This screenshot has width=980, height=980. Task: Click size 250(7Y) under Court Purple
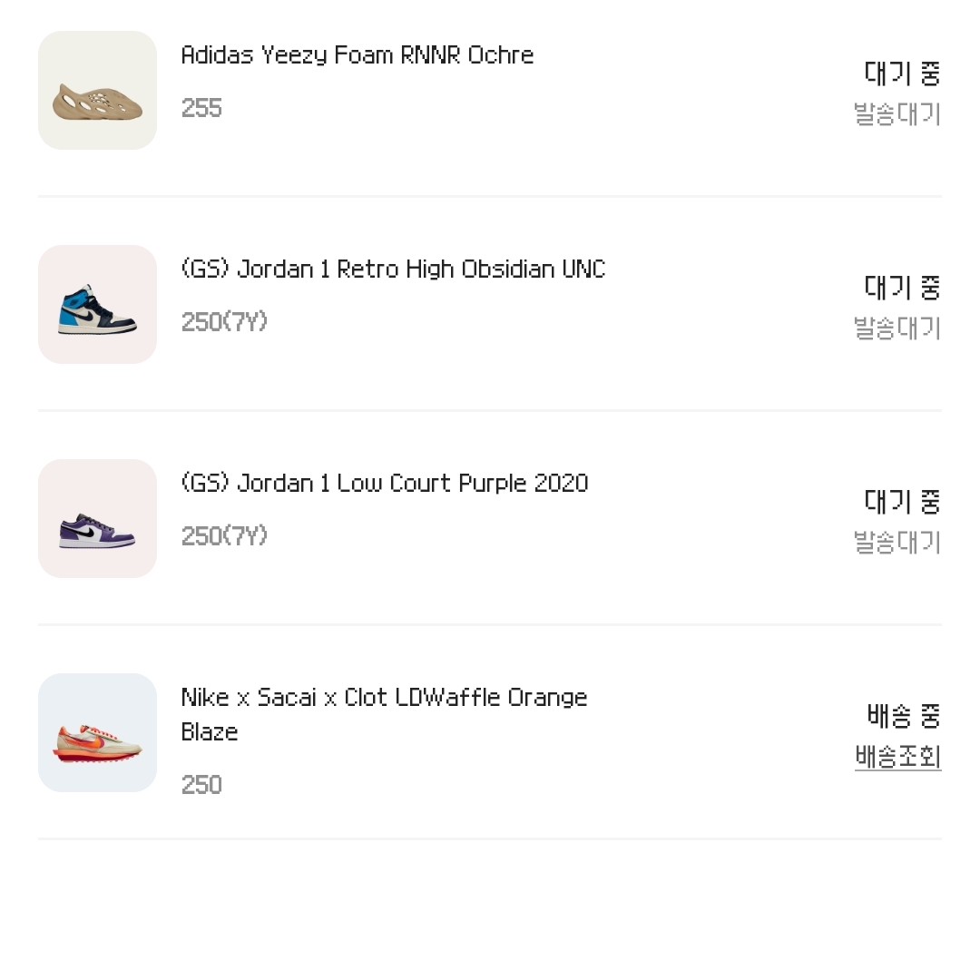(224, 536)
